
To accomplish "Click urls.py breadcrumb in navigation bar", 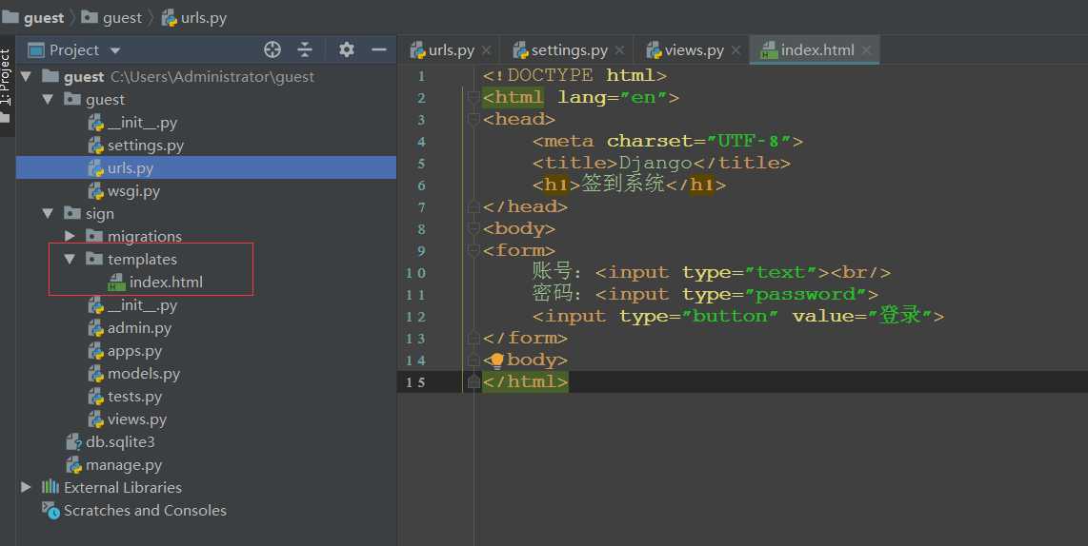I will pos(203,18).
